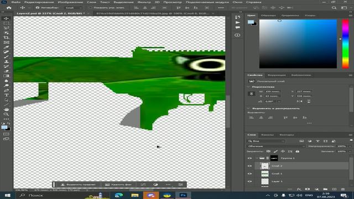Select the Horizontal Type tool
This screenshot has width=354, height=199.
pyautogui.click(x=6, y=95)
